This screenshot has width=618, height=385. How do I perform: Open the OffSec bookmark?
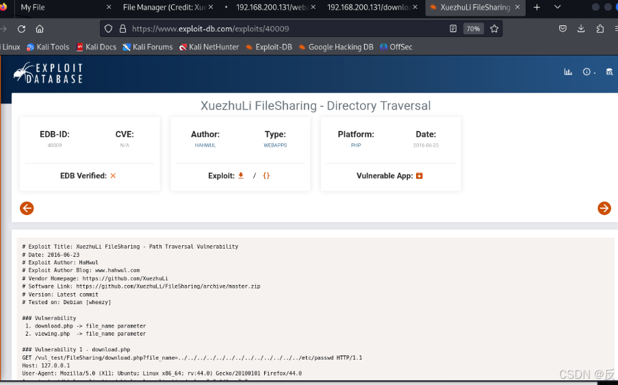pos(396,47)
